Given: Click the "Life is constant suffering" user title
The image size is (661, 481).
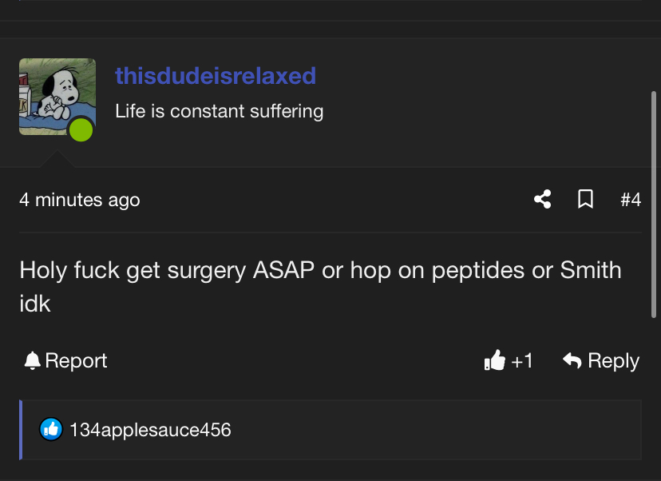Looking at the screenshot, I should pyautogui.click(x=219, y=110).
